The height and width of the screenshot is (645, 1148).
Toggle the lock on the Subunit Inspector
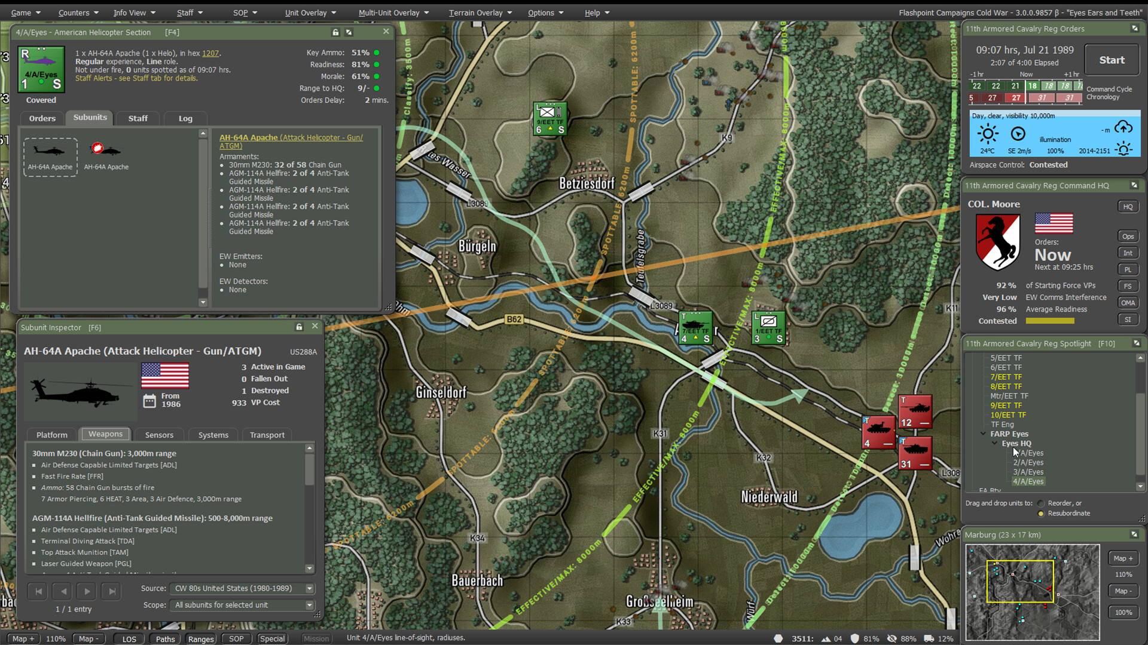pyautogui.click(x=299, y=327)
